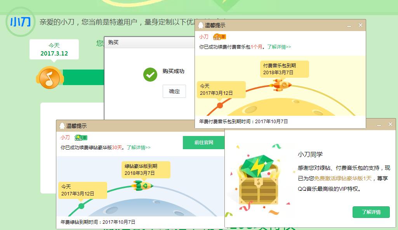Image resolution: width=398 pixels, height=230 pixels.
Task: Click the 了解详情 green button
Action: [x=371, y=212]
